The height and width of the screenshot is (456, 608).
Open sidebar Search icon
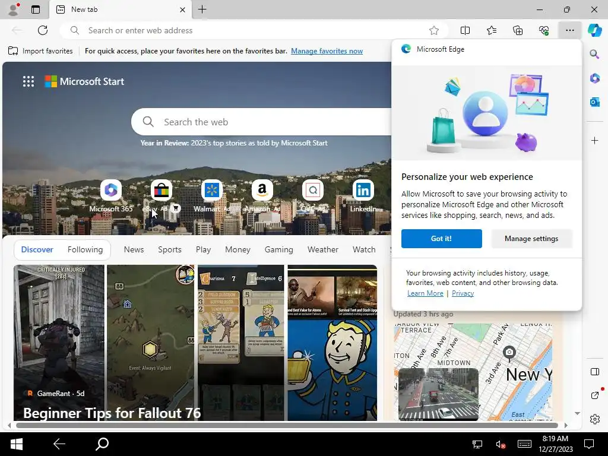pyautogui.click(x=594, y=54)
